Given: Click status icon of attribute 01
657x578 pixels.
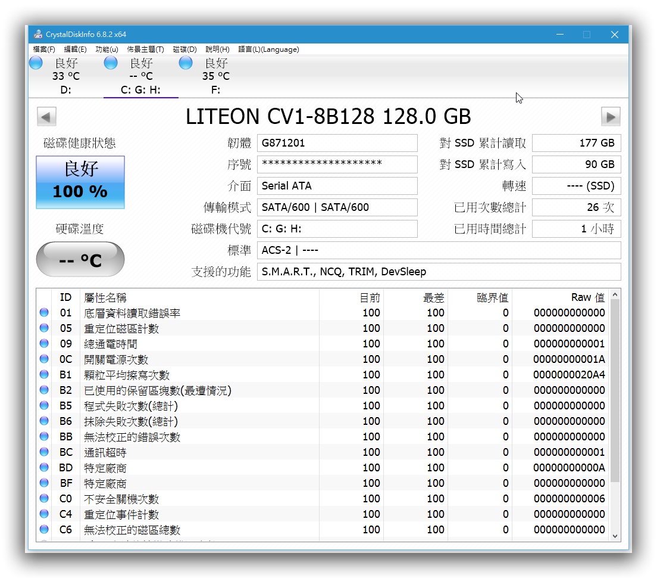Looking at the screenshot, I should [x=44, y=312].
